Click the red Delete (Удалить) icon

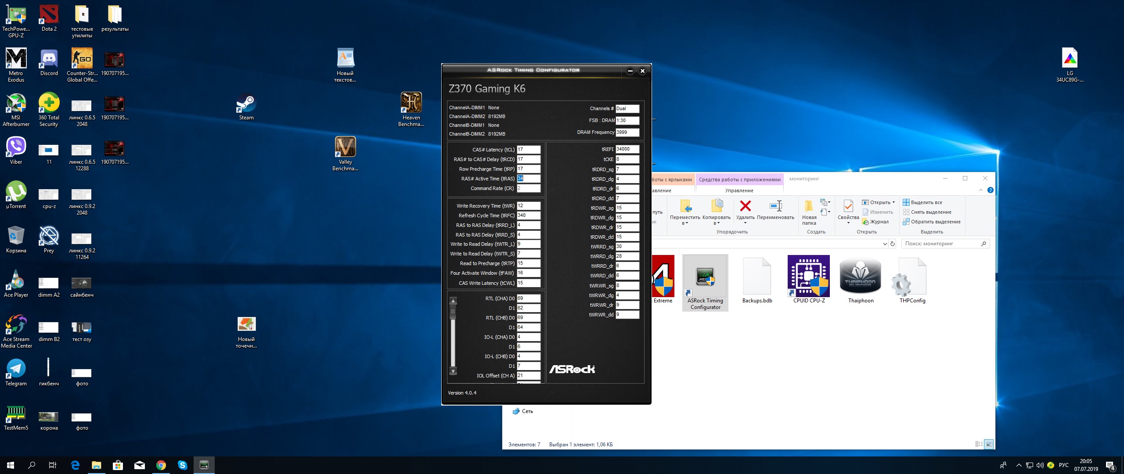[x=745, y=206]
